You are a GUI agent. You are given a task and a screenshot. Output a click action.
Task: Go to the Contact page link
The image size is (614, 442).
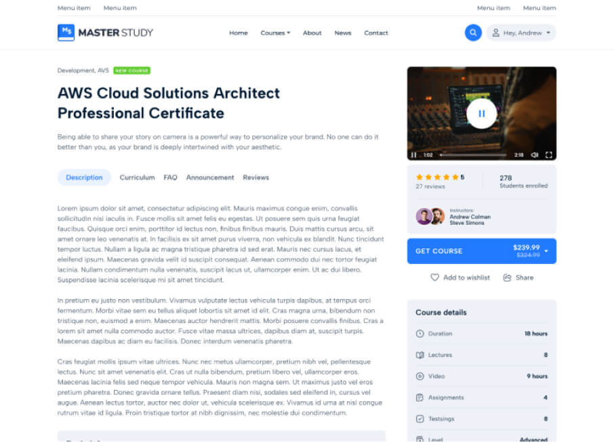[375, 32]
